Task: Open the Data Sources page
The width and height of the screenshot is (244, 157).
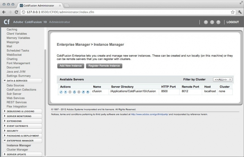Action: point(15,85)
